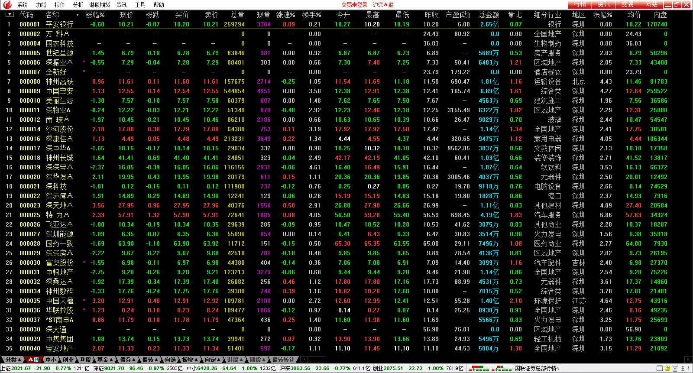The width and height of the screenshot is (693, 373).
Task: Click the purple star marker on 华联控股 row
Action: pyautogui.click(x=84, y=310)
